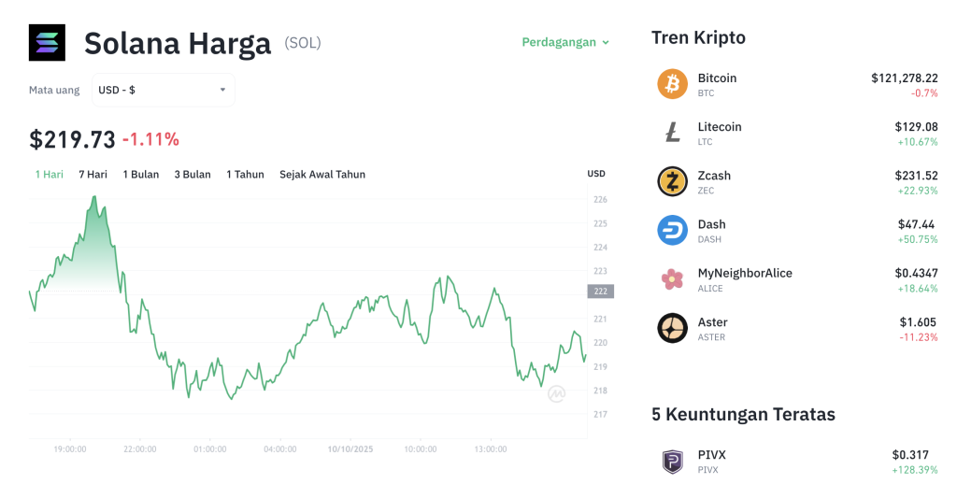The image size is (957, 484).
Task: Switch chart to 7 Hari
Action: point(93,174)
